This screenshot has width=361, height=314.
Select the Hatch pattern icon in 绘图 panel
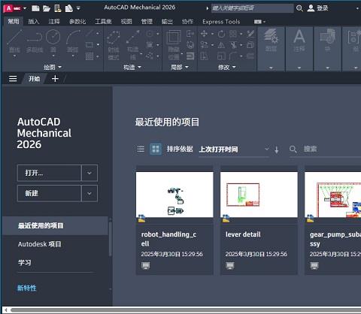(89, 56)
